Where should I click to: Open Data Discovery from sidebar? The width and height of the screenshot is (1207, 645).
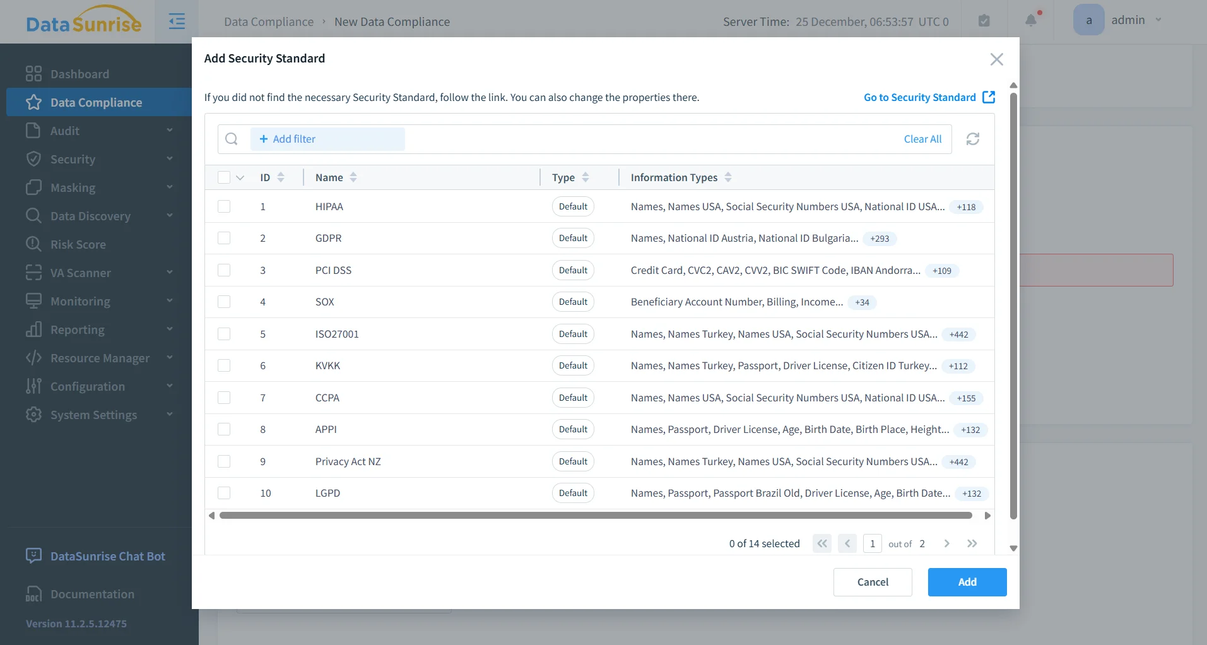pyautogui.click(x=90, y=216)
